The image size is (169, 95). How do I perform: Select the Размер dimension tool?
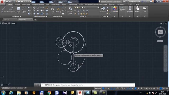coord(58,9)
